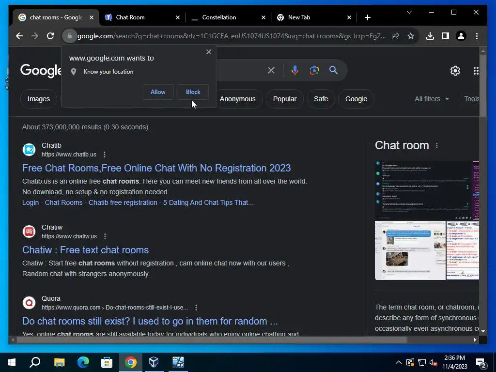Close the Constellation tab
Viewport: 496px width, 372px height.
[x=263, y=17]
